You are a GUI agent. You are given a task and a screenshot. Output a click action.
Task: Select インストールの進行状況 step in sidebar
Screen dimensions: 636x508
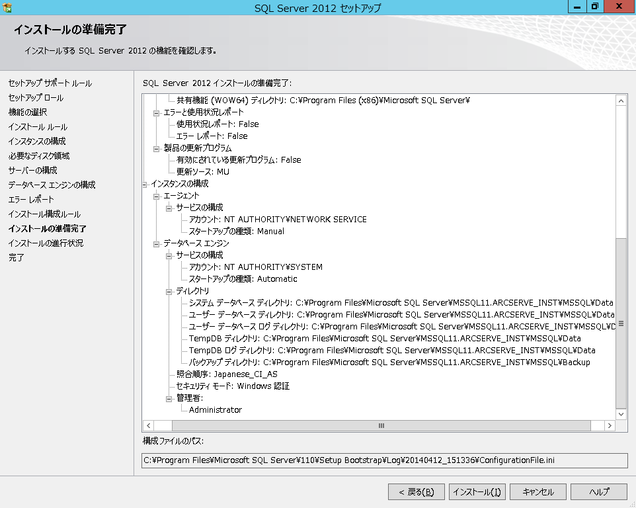[46, 243]
